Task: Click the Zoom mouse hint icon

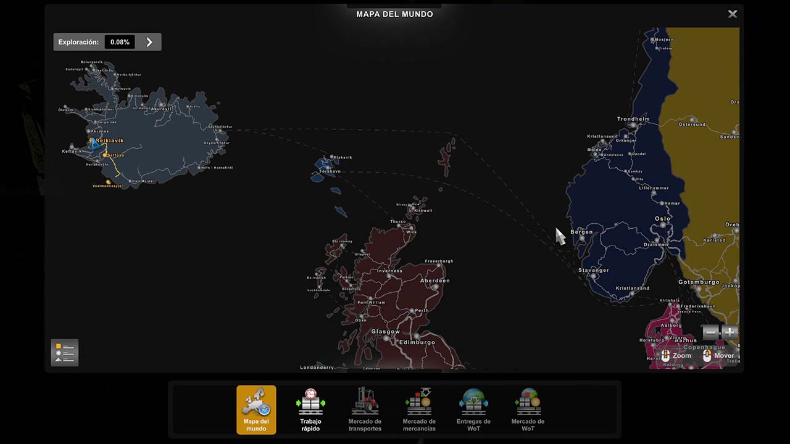Action: tap(666, 355)
